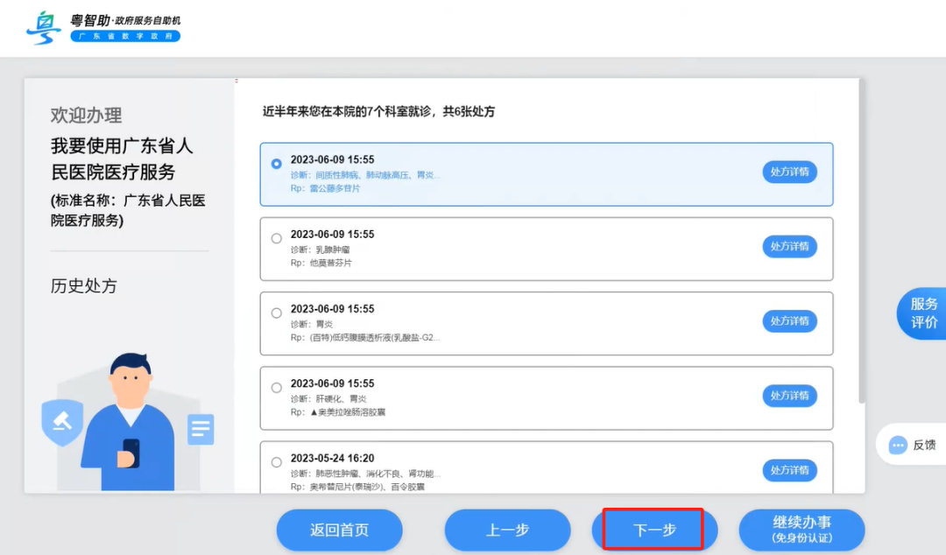Open the 反馈 feedback chat icon
The height and width of the screenshot is (555, 946).
tap(900, 445)
